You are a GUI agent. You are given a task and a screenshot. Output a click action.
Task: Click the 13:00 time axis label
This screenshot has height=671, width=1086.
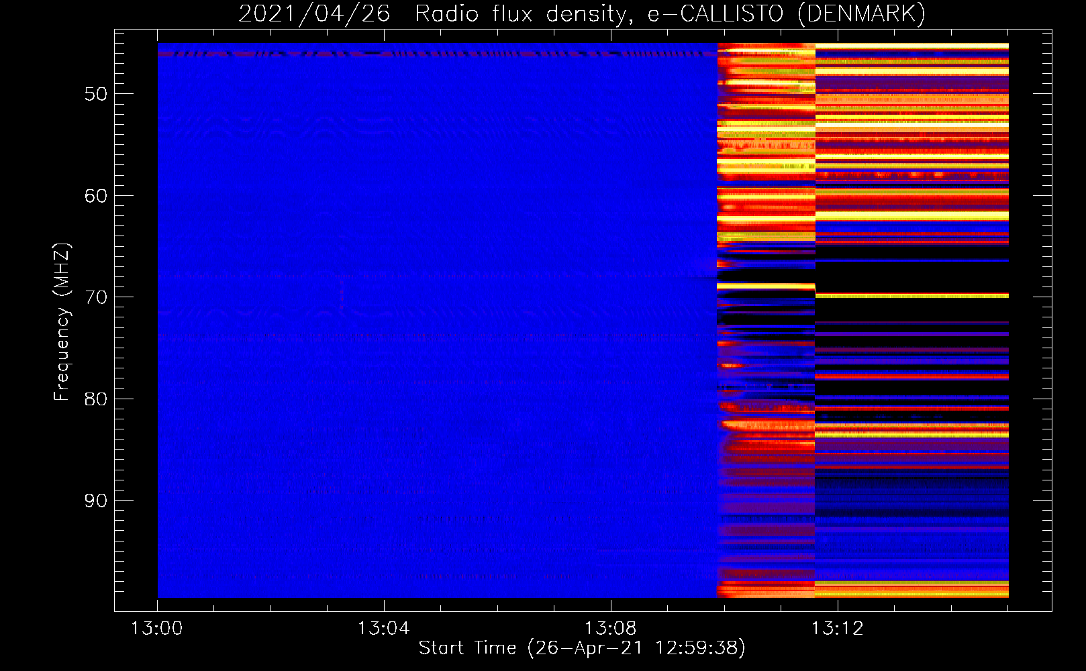click(x=157, y=629)
